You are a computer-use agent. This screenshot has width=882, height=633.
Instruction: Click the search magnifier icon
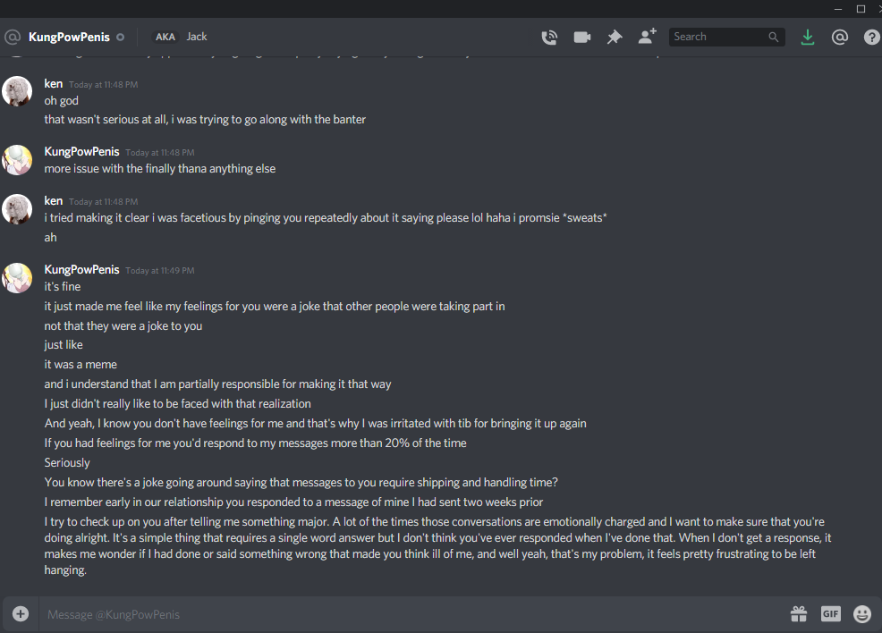point(774,37)
